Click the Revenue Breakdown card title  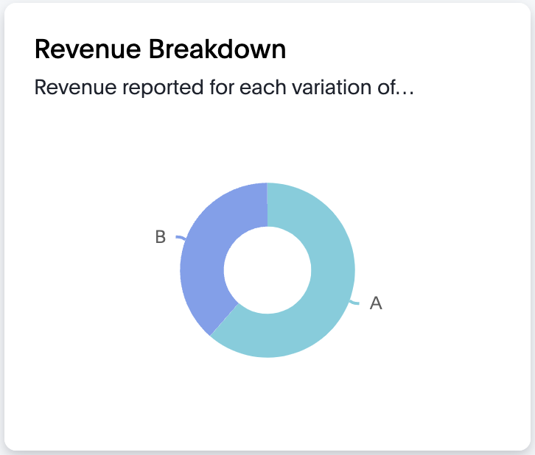[160, 50]
